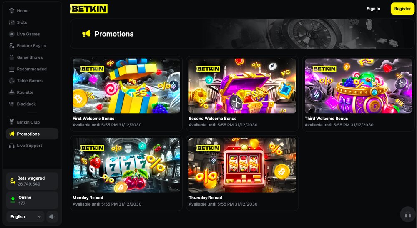Click the yellow Register button

point(402,9)
